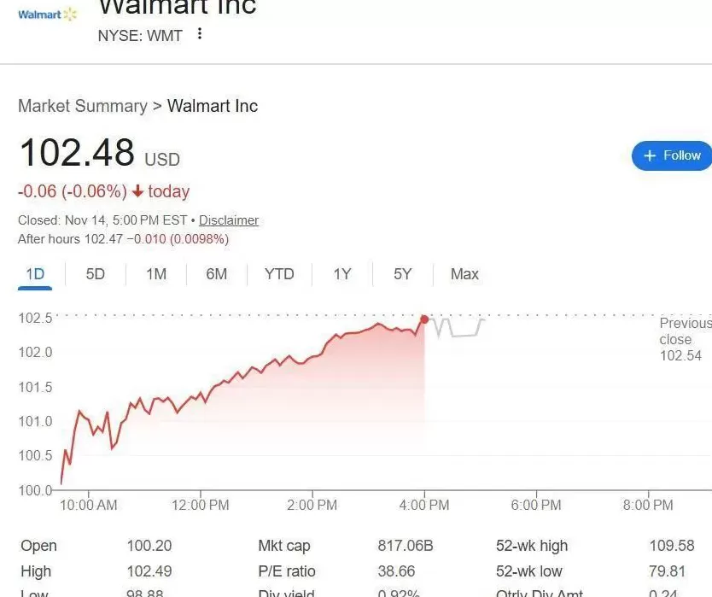This screenshot has height=597, width=712.
Task: Switch to the 5D chart view
Action: coord(95,274)
